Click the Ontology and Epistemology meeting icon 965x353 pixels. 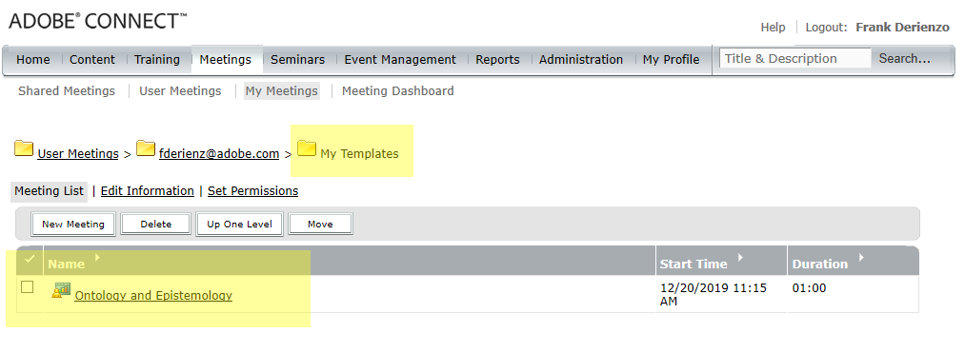[61, 290]
